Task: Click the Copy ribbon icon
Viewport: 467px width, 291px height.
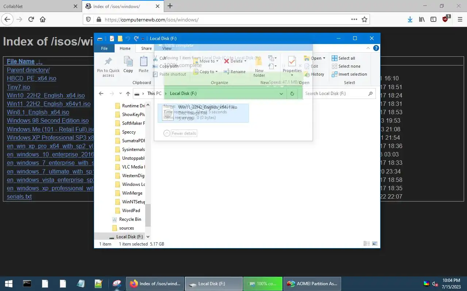Action: (128, 64)
